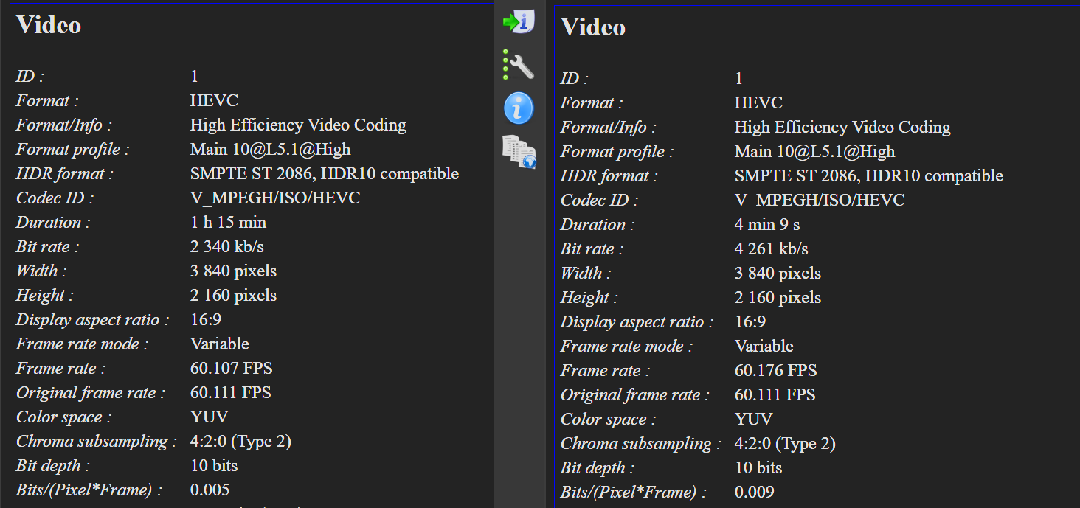
Task: Select Format profile value in left panel
Action: [270, 149]
